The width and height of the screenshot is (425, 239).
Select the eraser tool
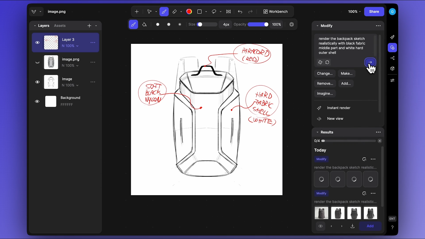click(174, 12)
